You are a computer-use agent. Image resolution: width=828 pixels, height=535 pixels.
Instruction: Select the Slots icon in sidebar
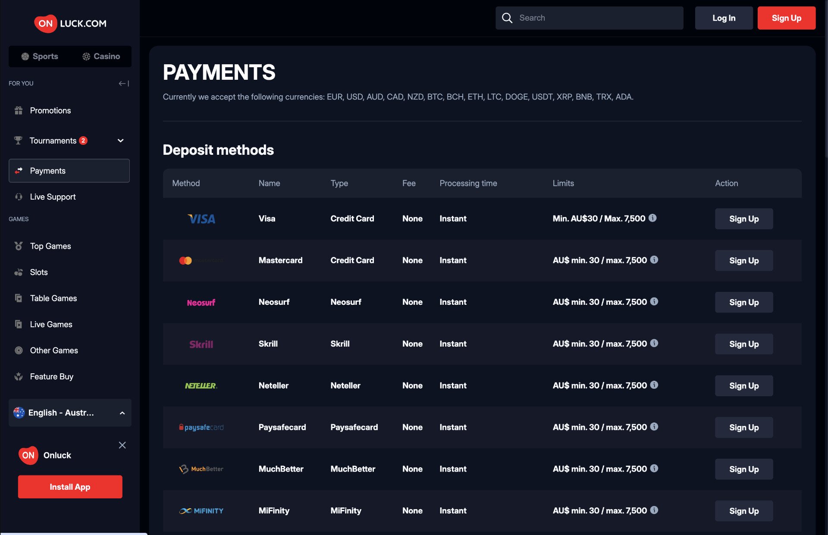(18, 272)
